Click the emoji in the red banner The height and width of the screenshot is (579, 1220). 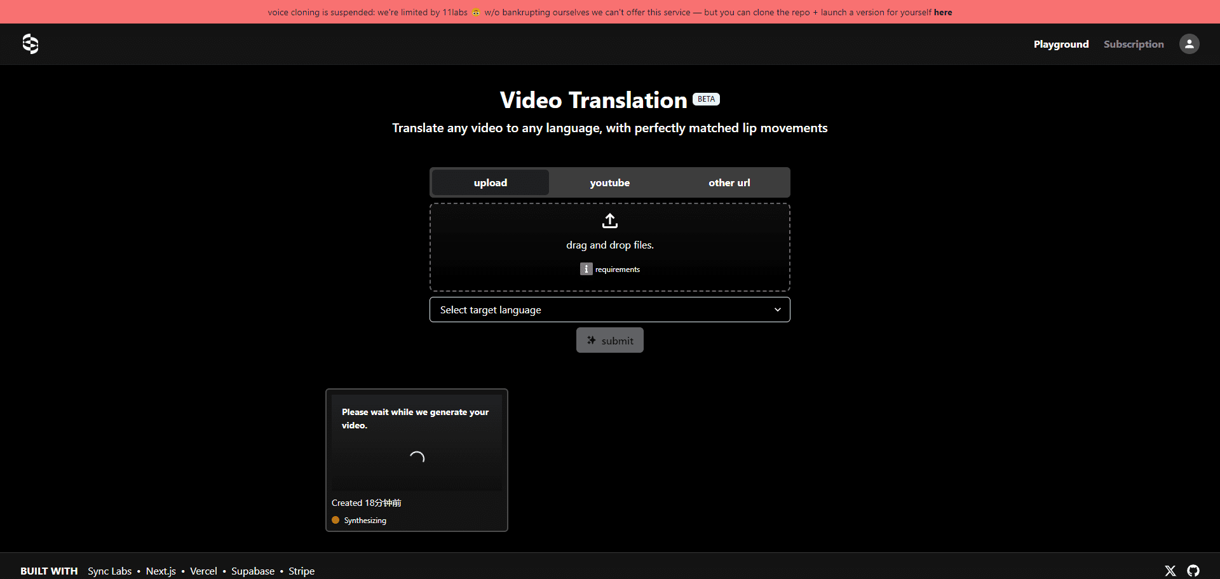pos(476,12)
